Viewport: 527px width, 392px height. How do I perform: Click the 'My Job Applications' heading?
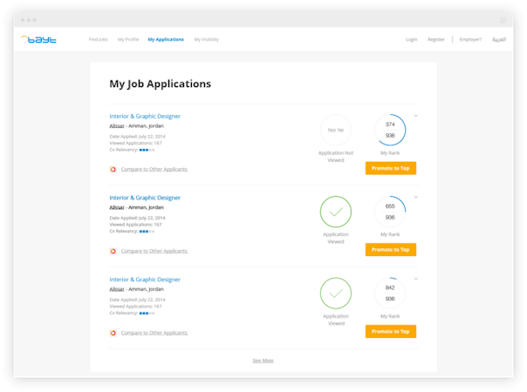(x=160, y=84)
